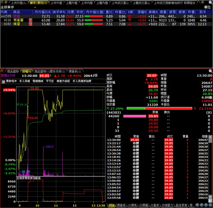Select the 振幅% tab

tap(27, 71)
